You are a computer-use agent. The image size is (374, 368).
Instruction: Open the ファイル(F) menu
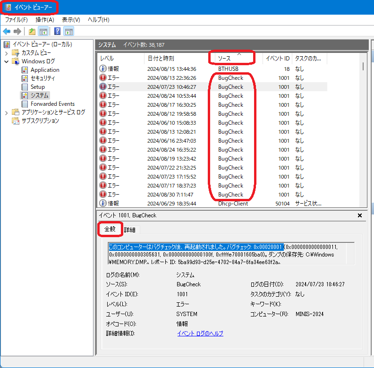(x=16, y=20)
